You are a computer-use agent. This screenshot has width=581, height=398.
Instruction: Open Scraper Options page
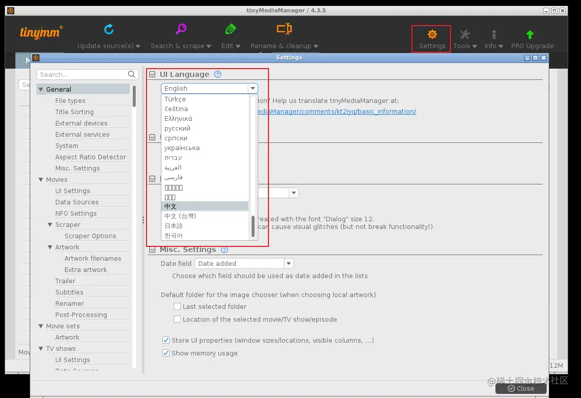[90, 236]
